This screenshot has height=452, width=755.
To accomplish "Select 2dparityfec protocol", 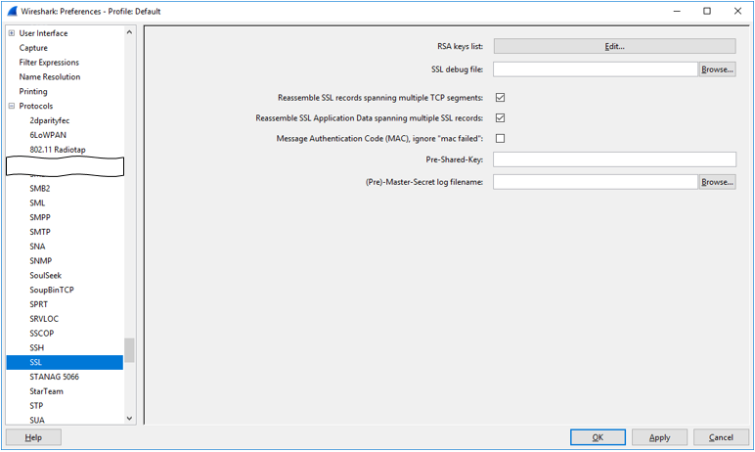I will [x=50, y=120].
